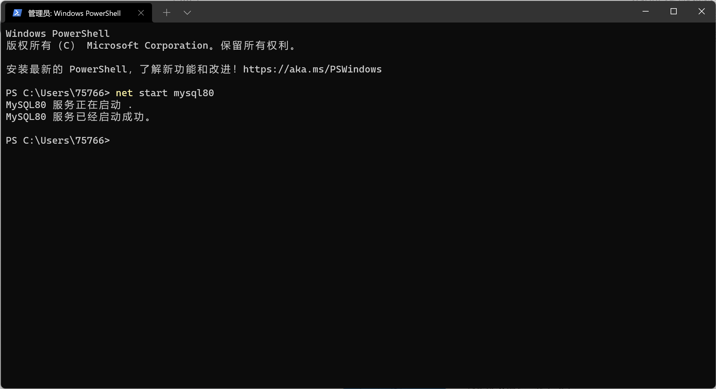Minimize the terminal window

(x=645, y=12)
